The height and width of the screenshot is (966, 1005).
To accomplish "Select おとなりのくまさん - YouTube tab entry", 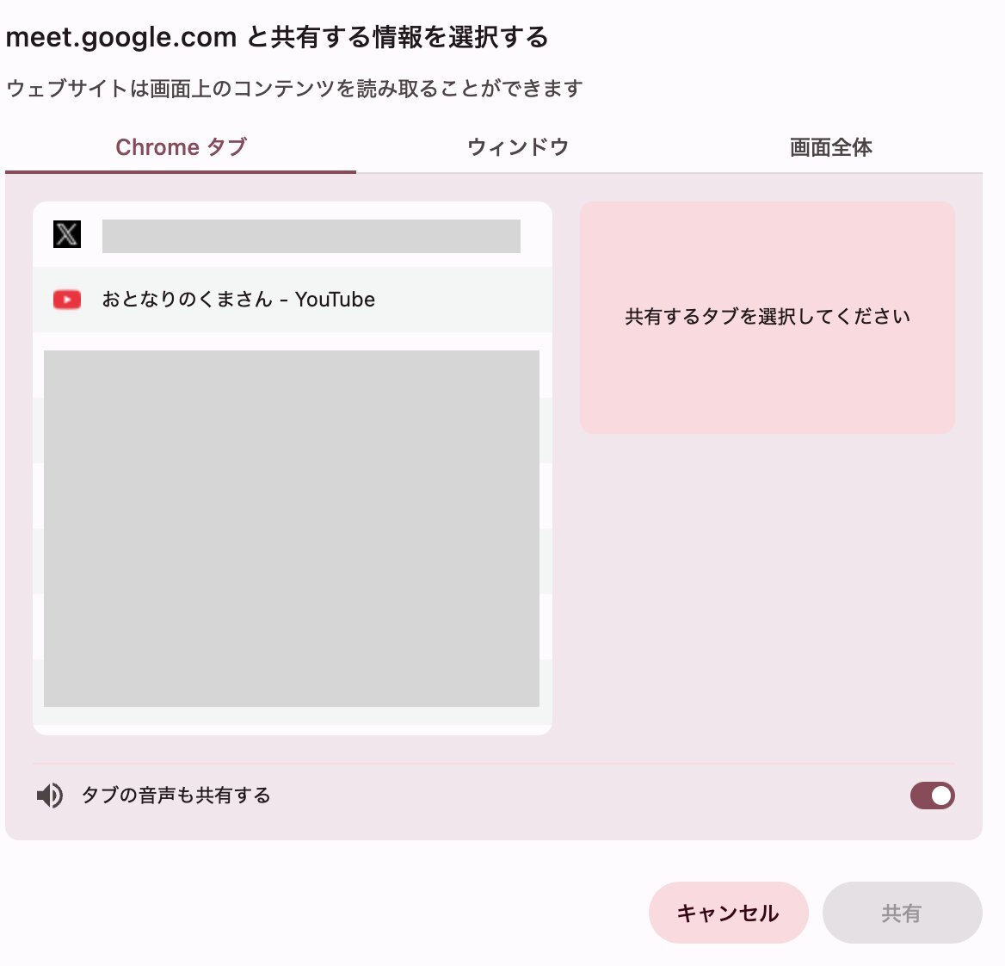I will pos(293,300).
